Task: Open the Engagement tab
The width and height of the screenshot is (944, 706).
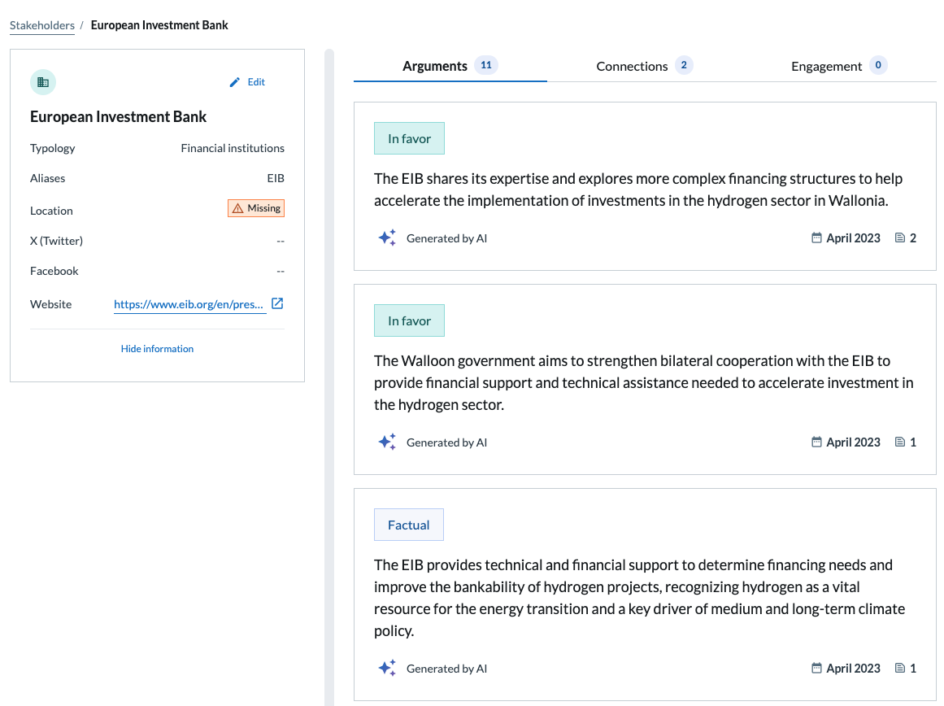Action: pos(826,67)
